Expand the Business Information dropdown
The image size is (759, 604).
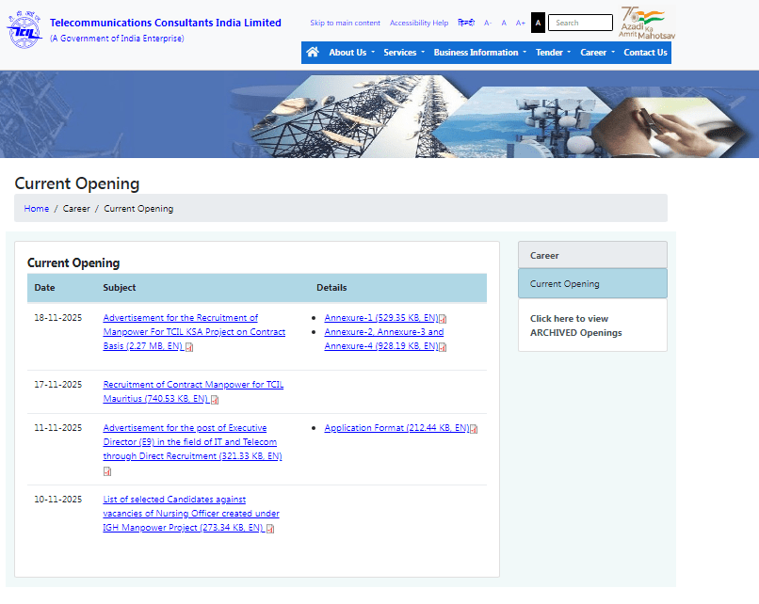click(x=478, y=52)
